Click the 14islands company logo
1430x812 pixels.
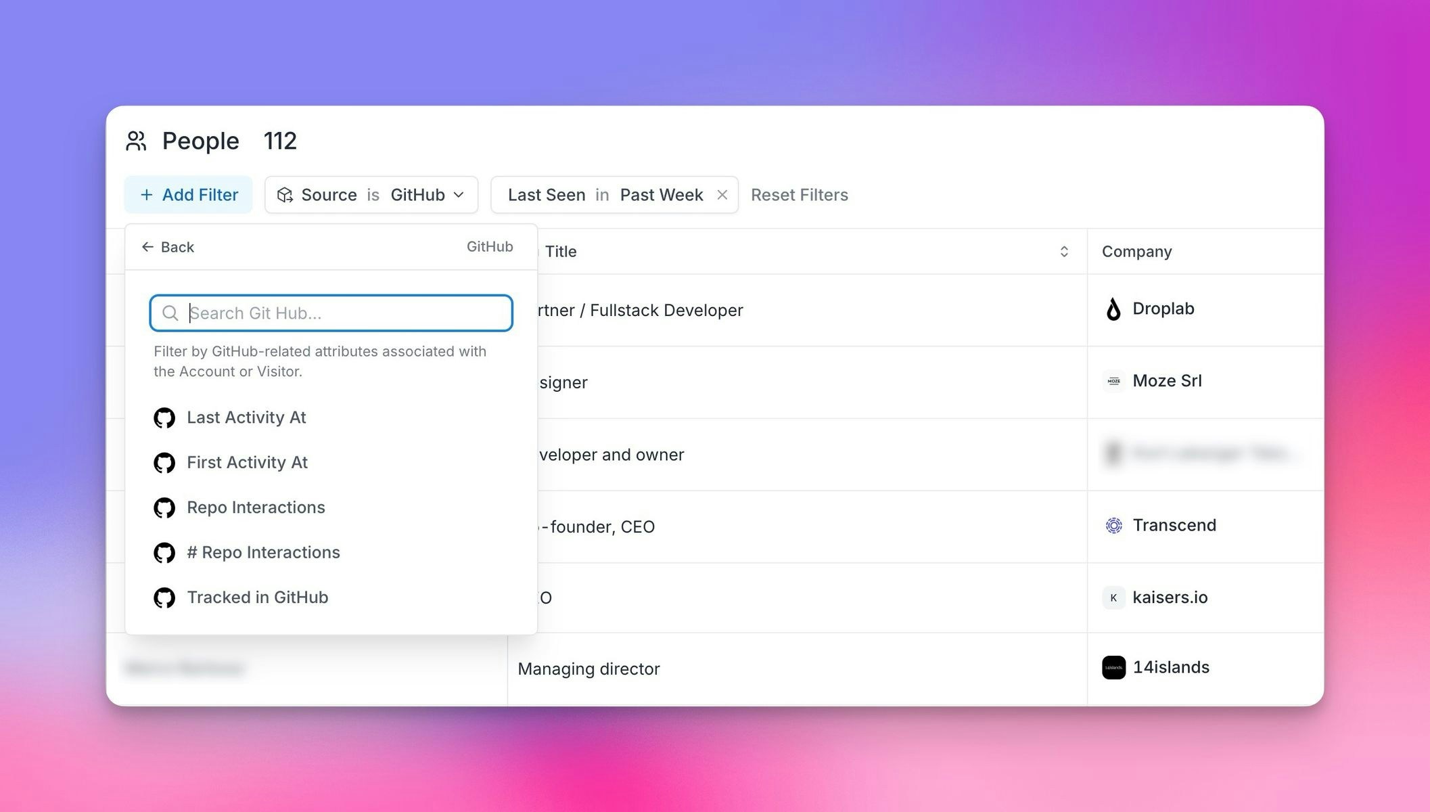pos(1113,667)
